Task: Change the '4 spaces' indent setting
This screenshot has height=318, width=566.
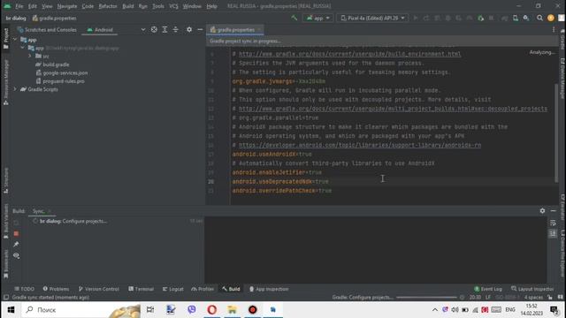Action: (x=533, y=298)
